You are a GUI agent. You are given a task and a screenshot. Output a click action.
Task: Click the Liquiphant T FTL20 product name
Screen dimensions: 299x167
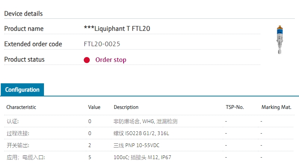tap(117, 29)
